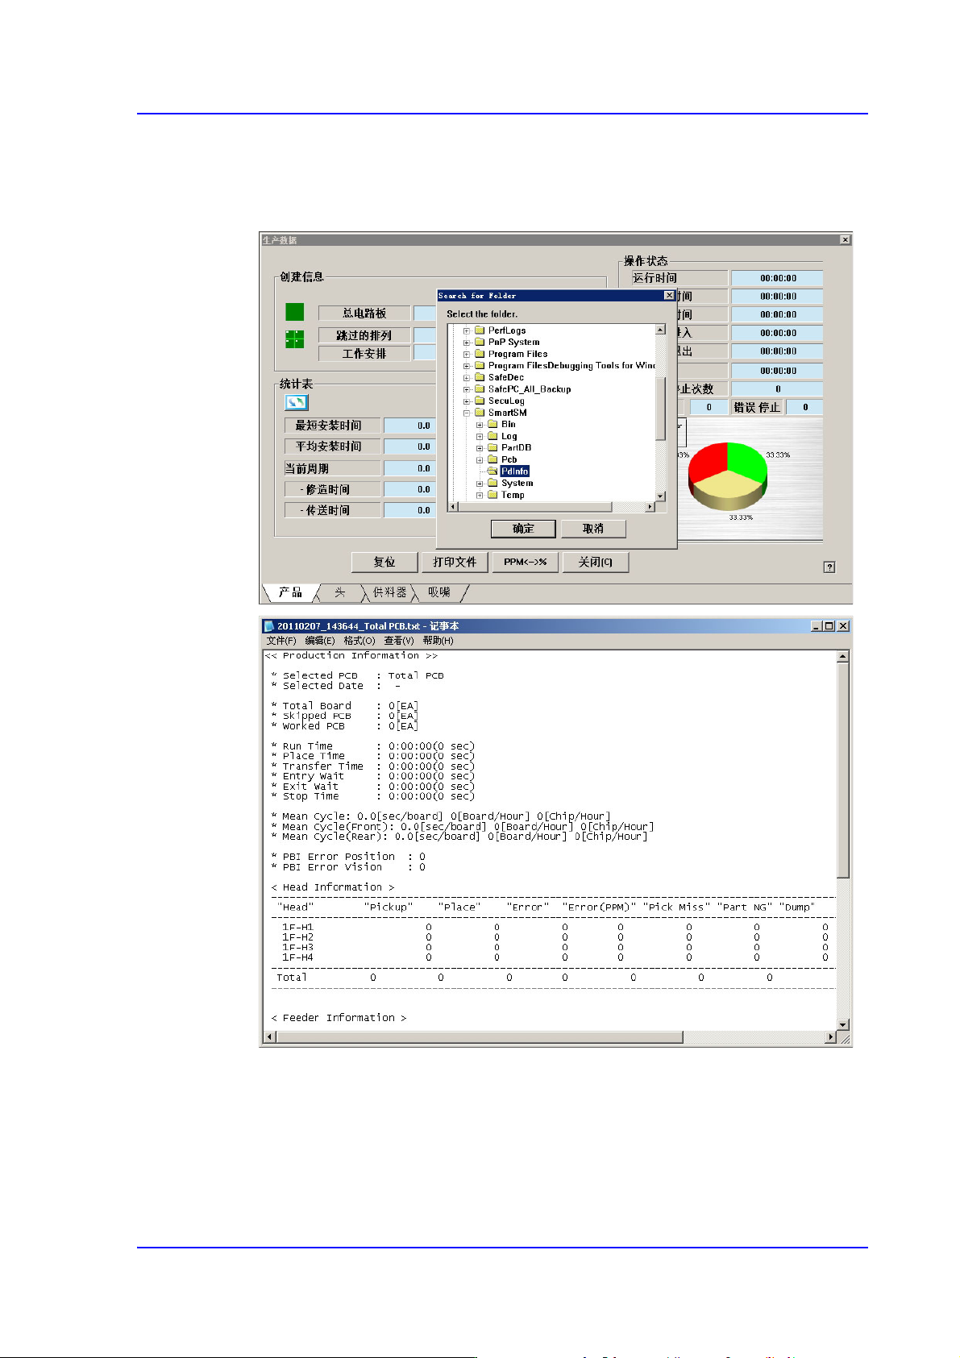This screenshot has width=960, height=1358.
Task: Select the PdInfo folder in the tree
Action: [514, 471]
